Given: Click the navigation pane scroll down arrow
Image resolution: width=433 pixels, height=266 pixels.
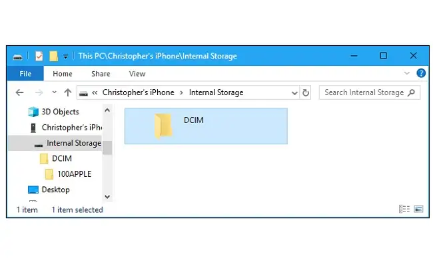Looking at the screenshot, I should pos(107,196).
